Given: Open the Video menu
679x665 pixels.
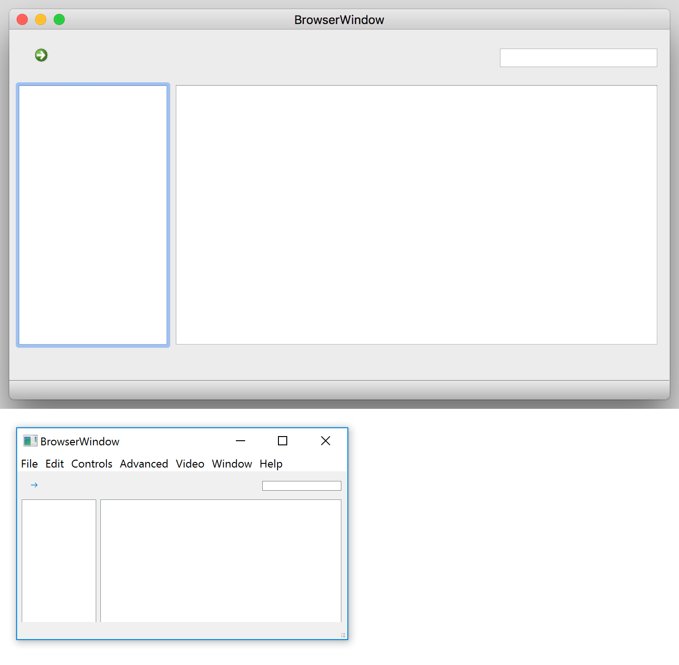Looking at the screenshot, I should pos(190,464).
